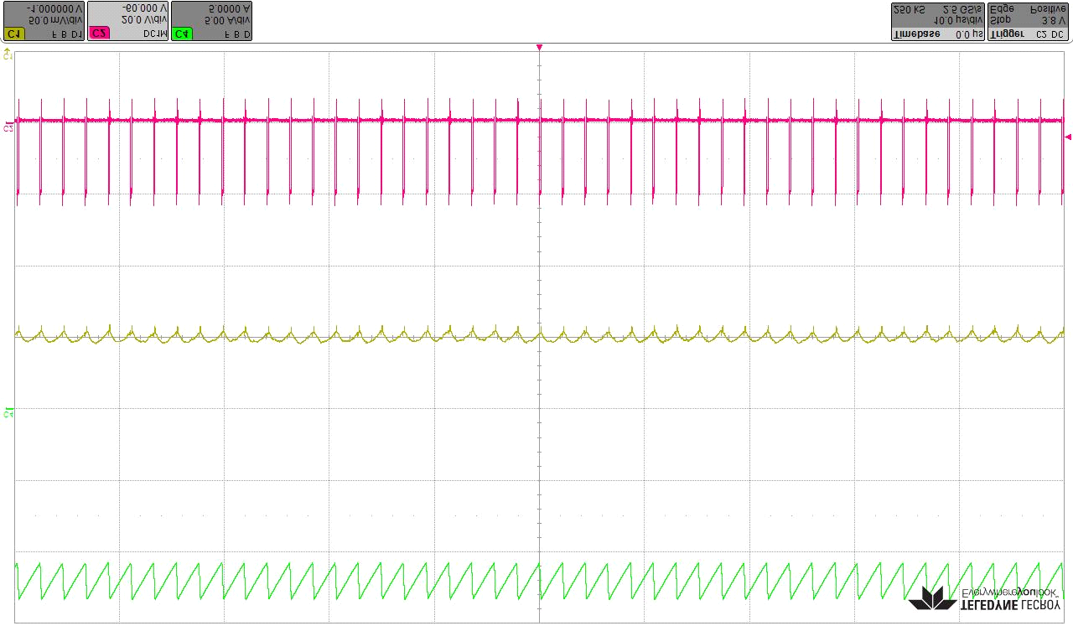Click the 3.8 V trigger level value
1073x626 pixels.
pyautogui.click(x=1053, y=21)
